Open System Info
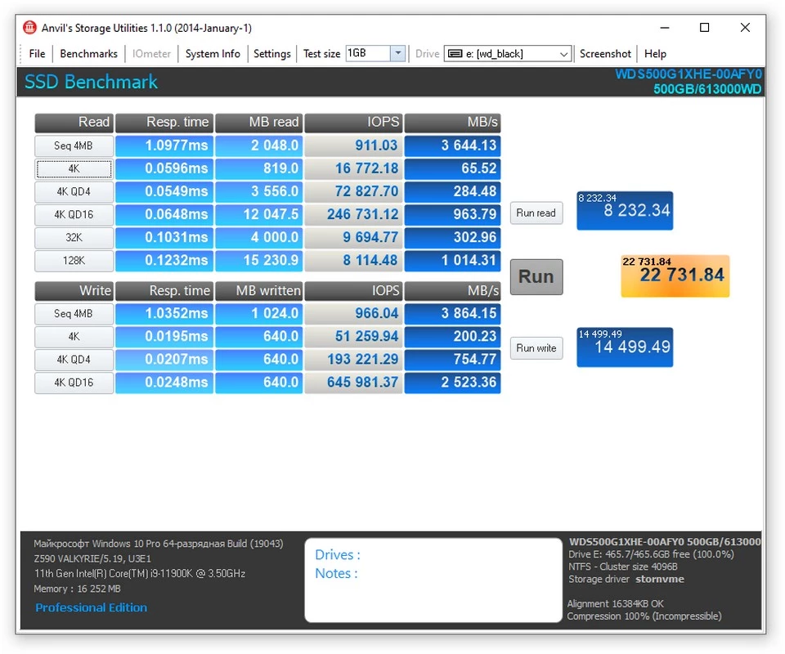The image size is (785, 654). pyautogui.click(x=213, y=53)
